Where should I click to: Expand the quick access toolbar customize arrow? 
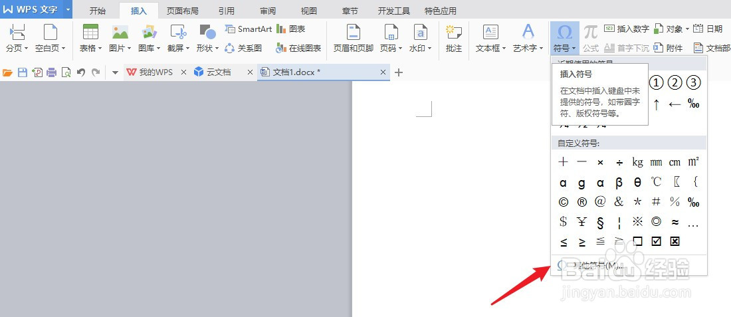coord(115,72)
